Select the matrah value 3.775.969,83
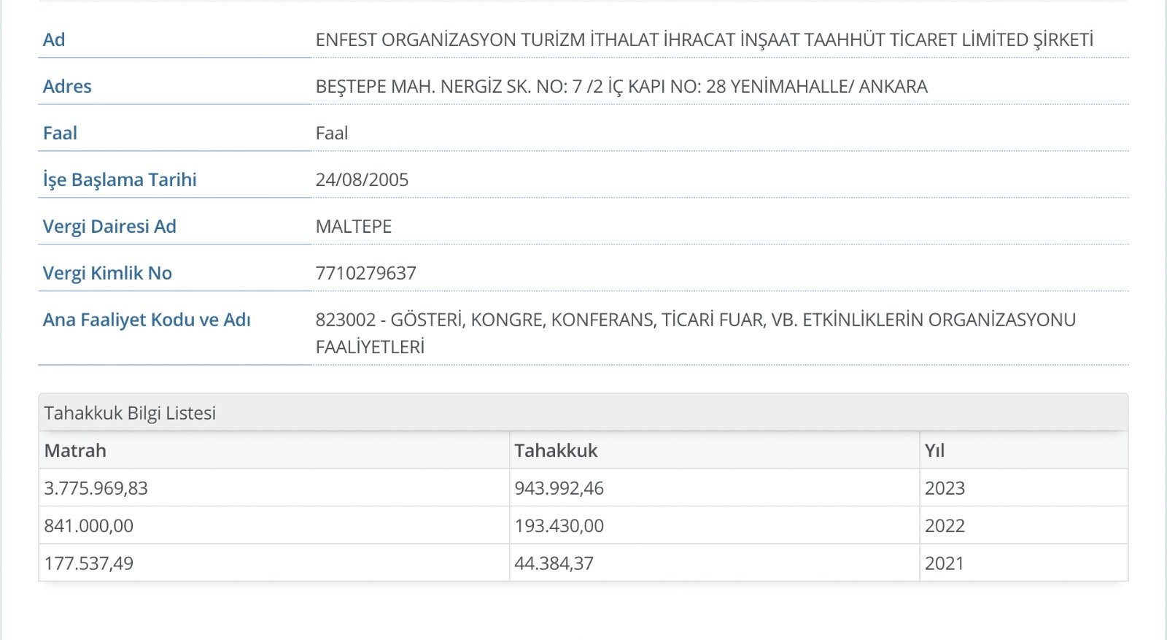 (96, 488)
